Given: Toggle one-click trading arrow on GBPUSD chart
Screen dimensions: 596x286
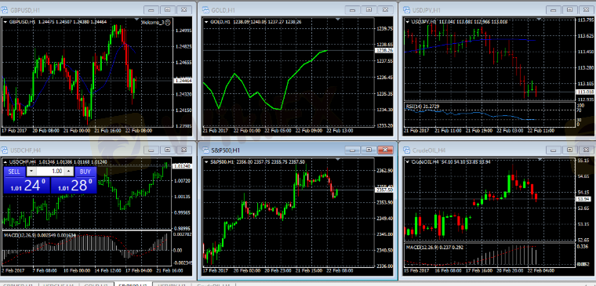Looking at the screenshot, I should [x=5, y=22].
